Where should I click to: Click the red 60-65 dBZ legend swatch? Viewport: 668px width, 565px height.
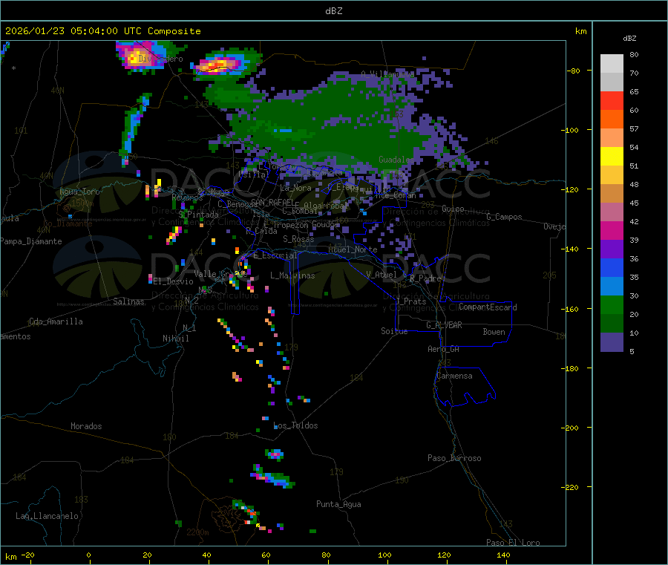coord(612,100)
